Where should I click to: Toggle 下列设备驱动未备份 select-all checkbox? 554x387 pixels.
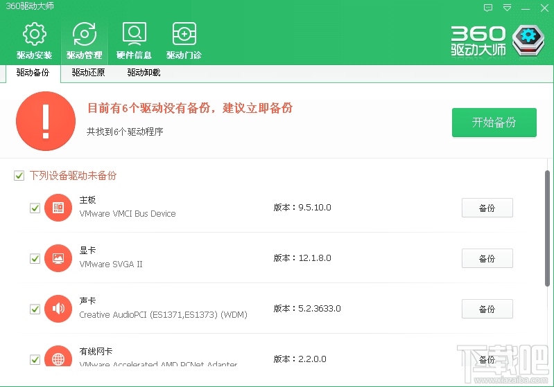[x=19, y=175]
